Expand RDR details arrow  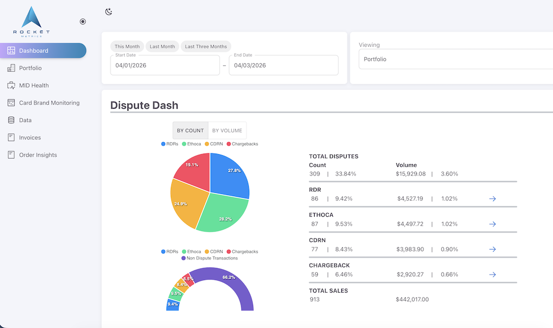point(492,199)
